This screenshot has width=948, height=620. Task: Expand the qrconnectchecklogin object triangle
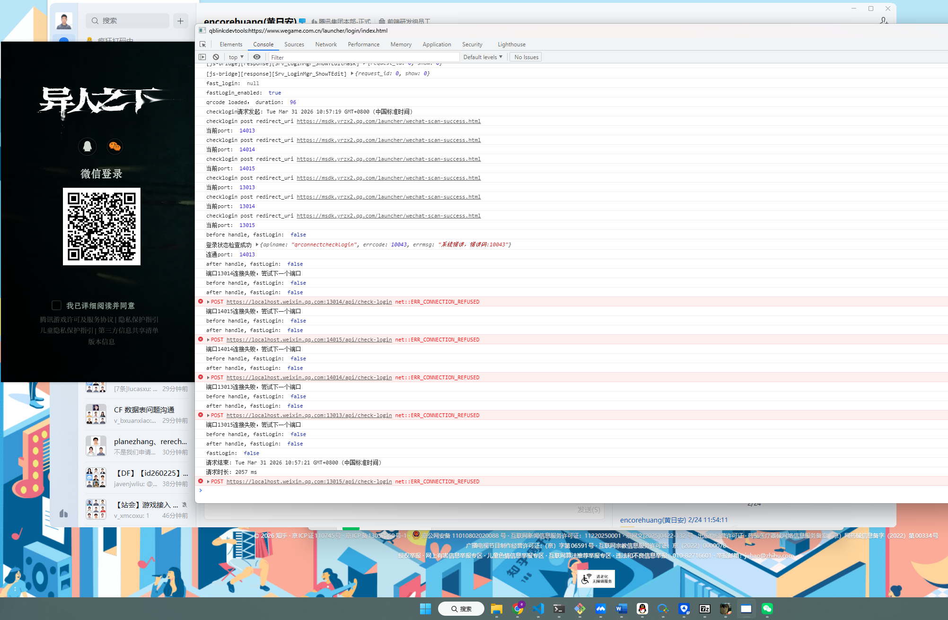pos(257,245)
